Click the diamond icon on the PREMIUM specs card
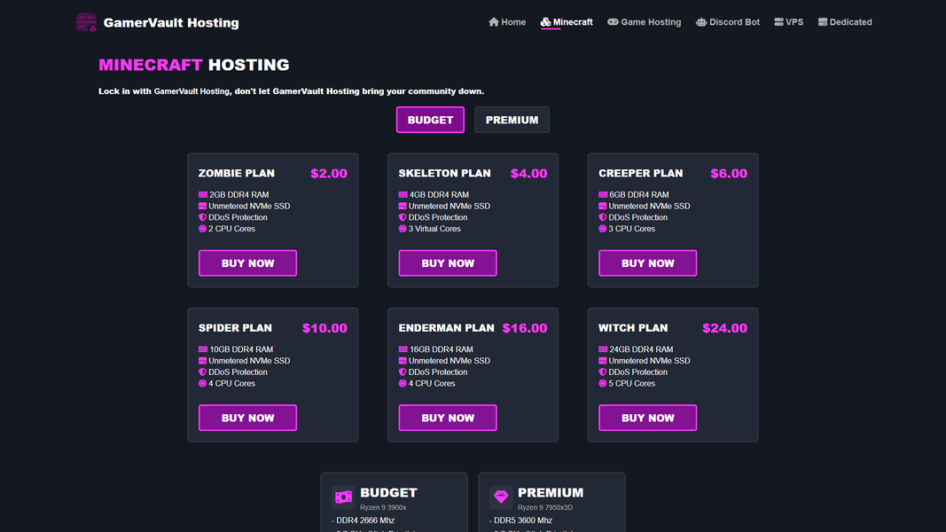The image size is (946, 532). pyautogui.click(x=501, y=497)
